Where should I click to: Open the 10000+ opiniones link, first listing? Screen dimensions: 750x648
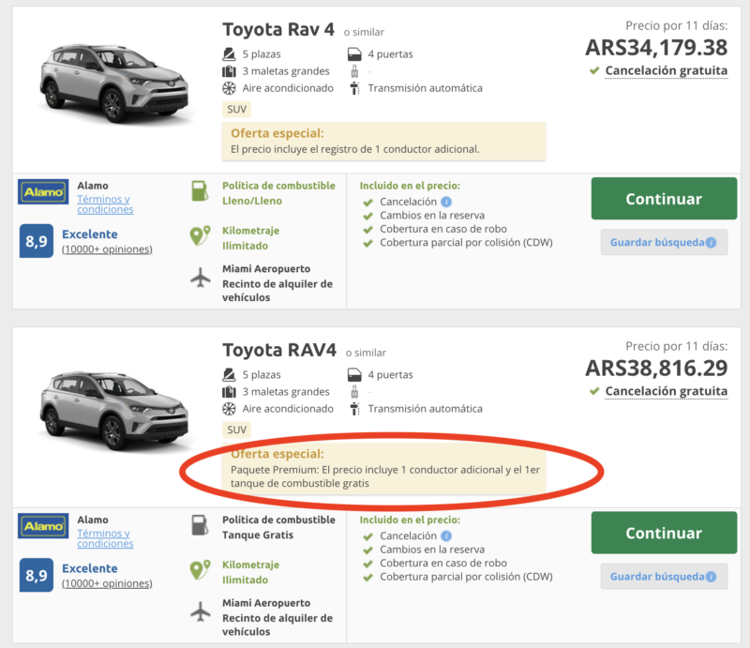coord(107,249)
